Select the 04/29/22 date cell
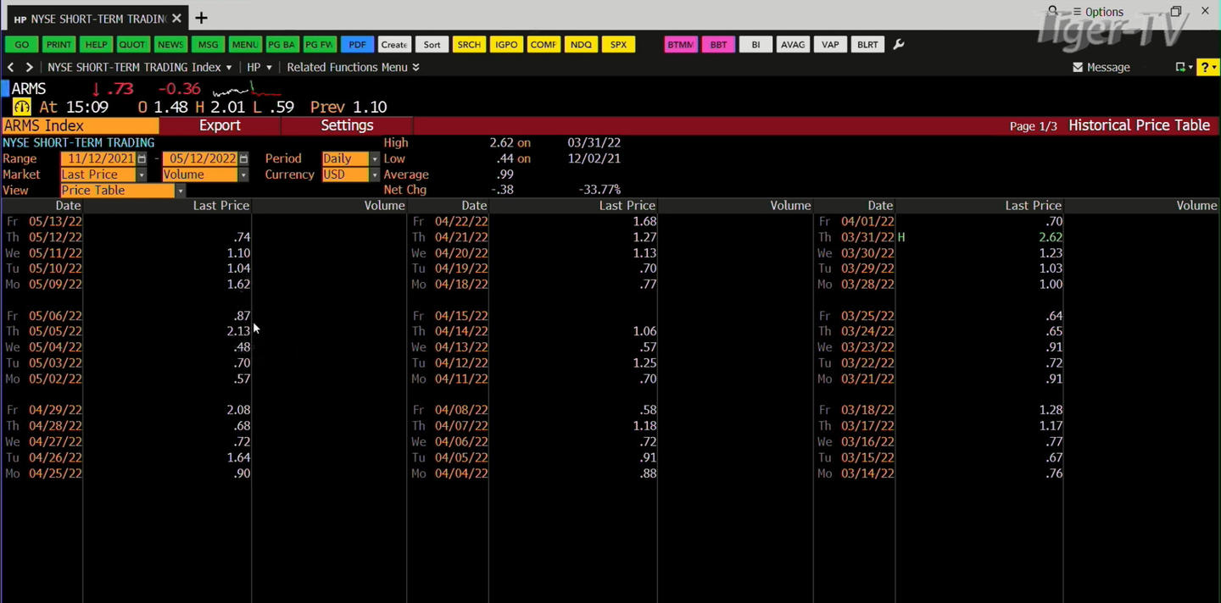 click(x=55, y=410)
